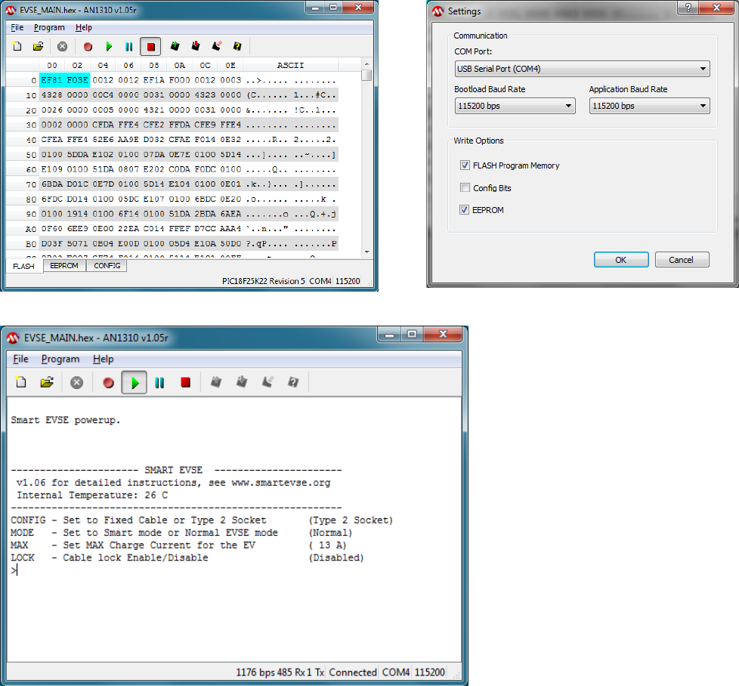Click COM4 in top hex window status bar
Screen dimensions: 739x686
pos(320,281)
